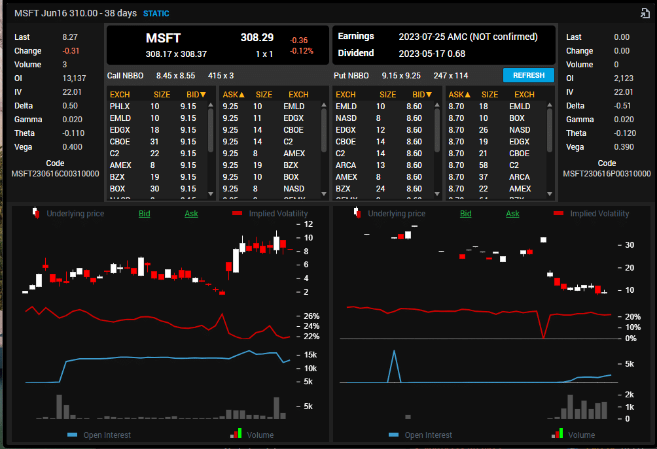Click the MSFT last price 308.29
Screen dimensions: 657x449
pyautogui.click(x=257, y=38)
